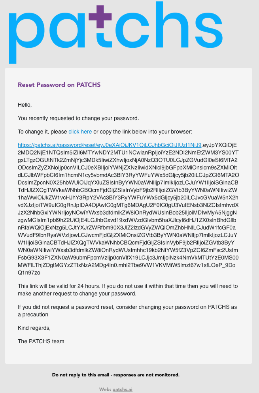Click the letter 'h' in patchs logo
Image resolution: width=259 pixels, height=393 pixels.
[x=176, y=24]
